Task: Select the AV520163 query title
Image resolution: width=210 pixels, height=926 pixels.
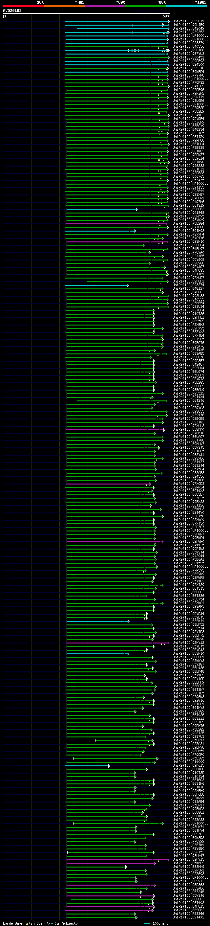Action: coord(12,11)
